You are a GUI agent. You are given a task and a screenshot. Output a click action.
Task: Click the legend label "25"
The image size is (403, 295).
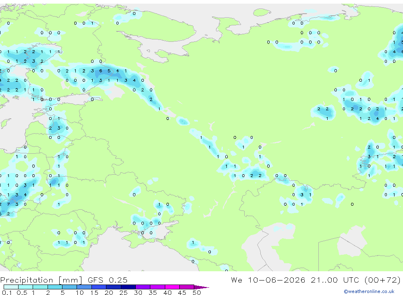pos(123,293)
